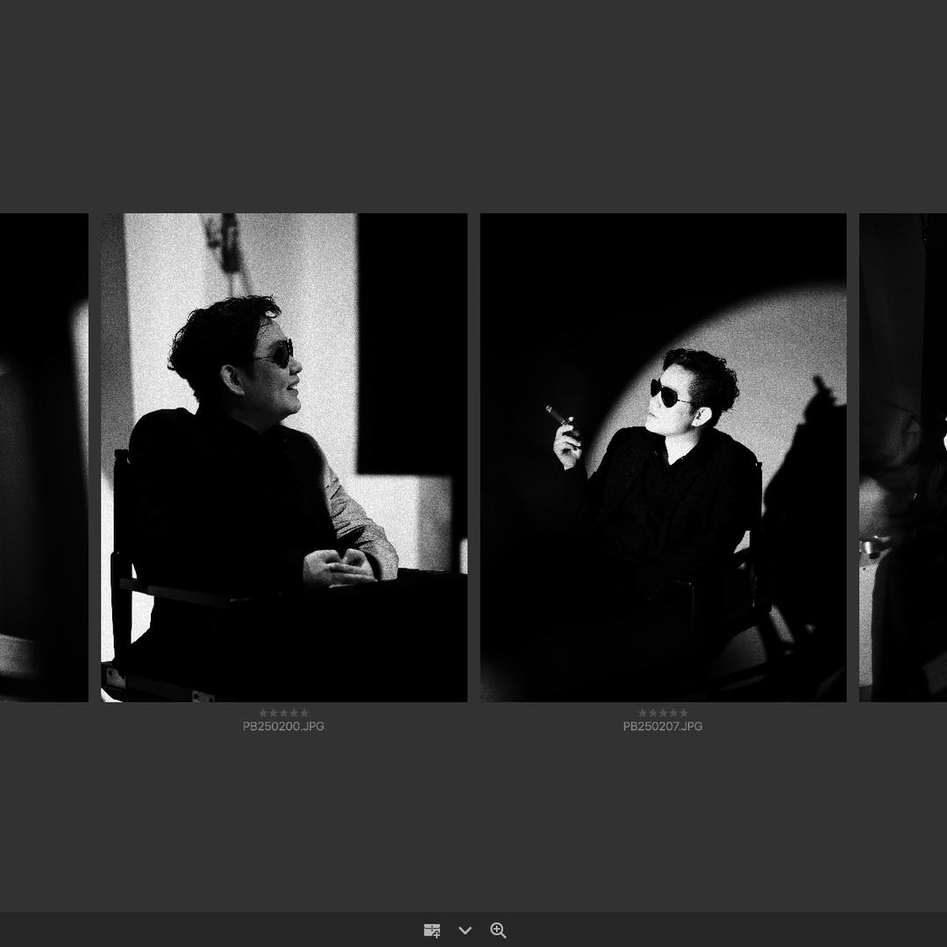Rate PB250207.JPG with one star
Viewport: 947px width, 947px height.
click(x=643, y=713)
